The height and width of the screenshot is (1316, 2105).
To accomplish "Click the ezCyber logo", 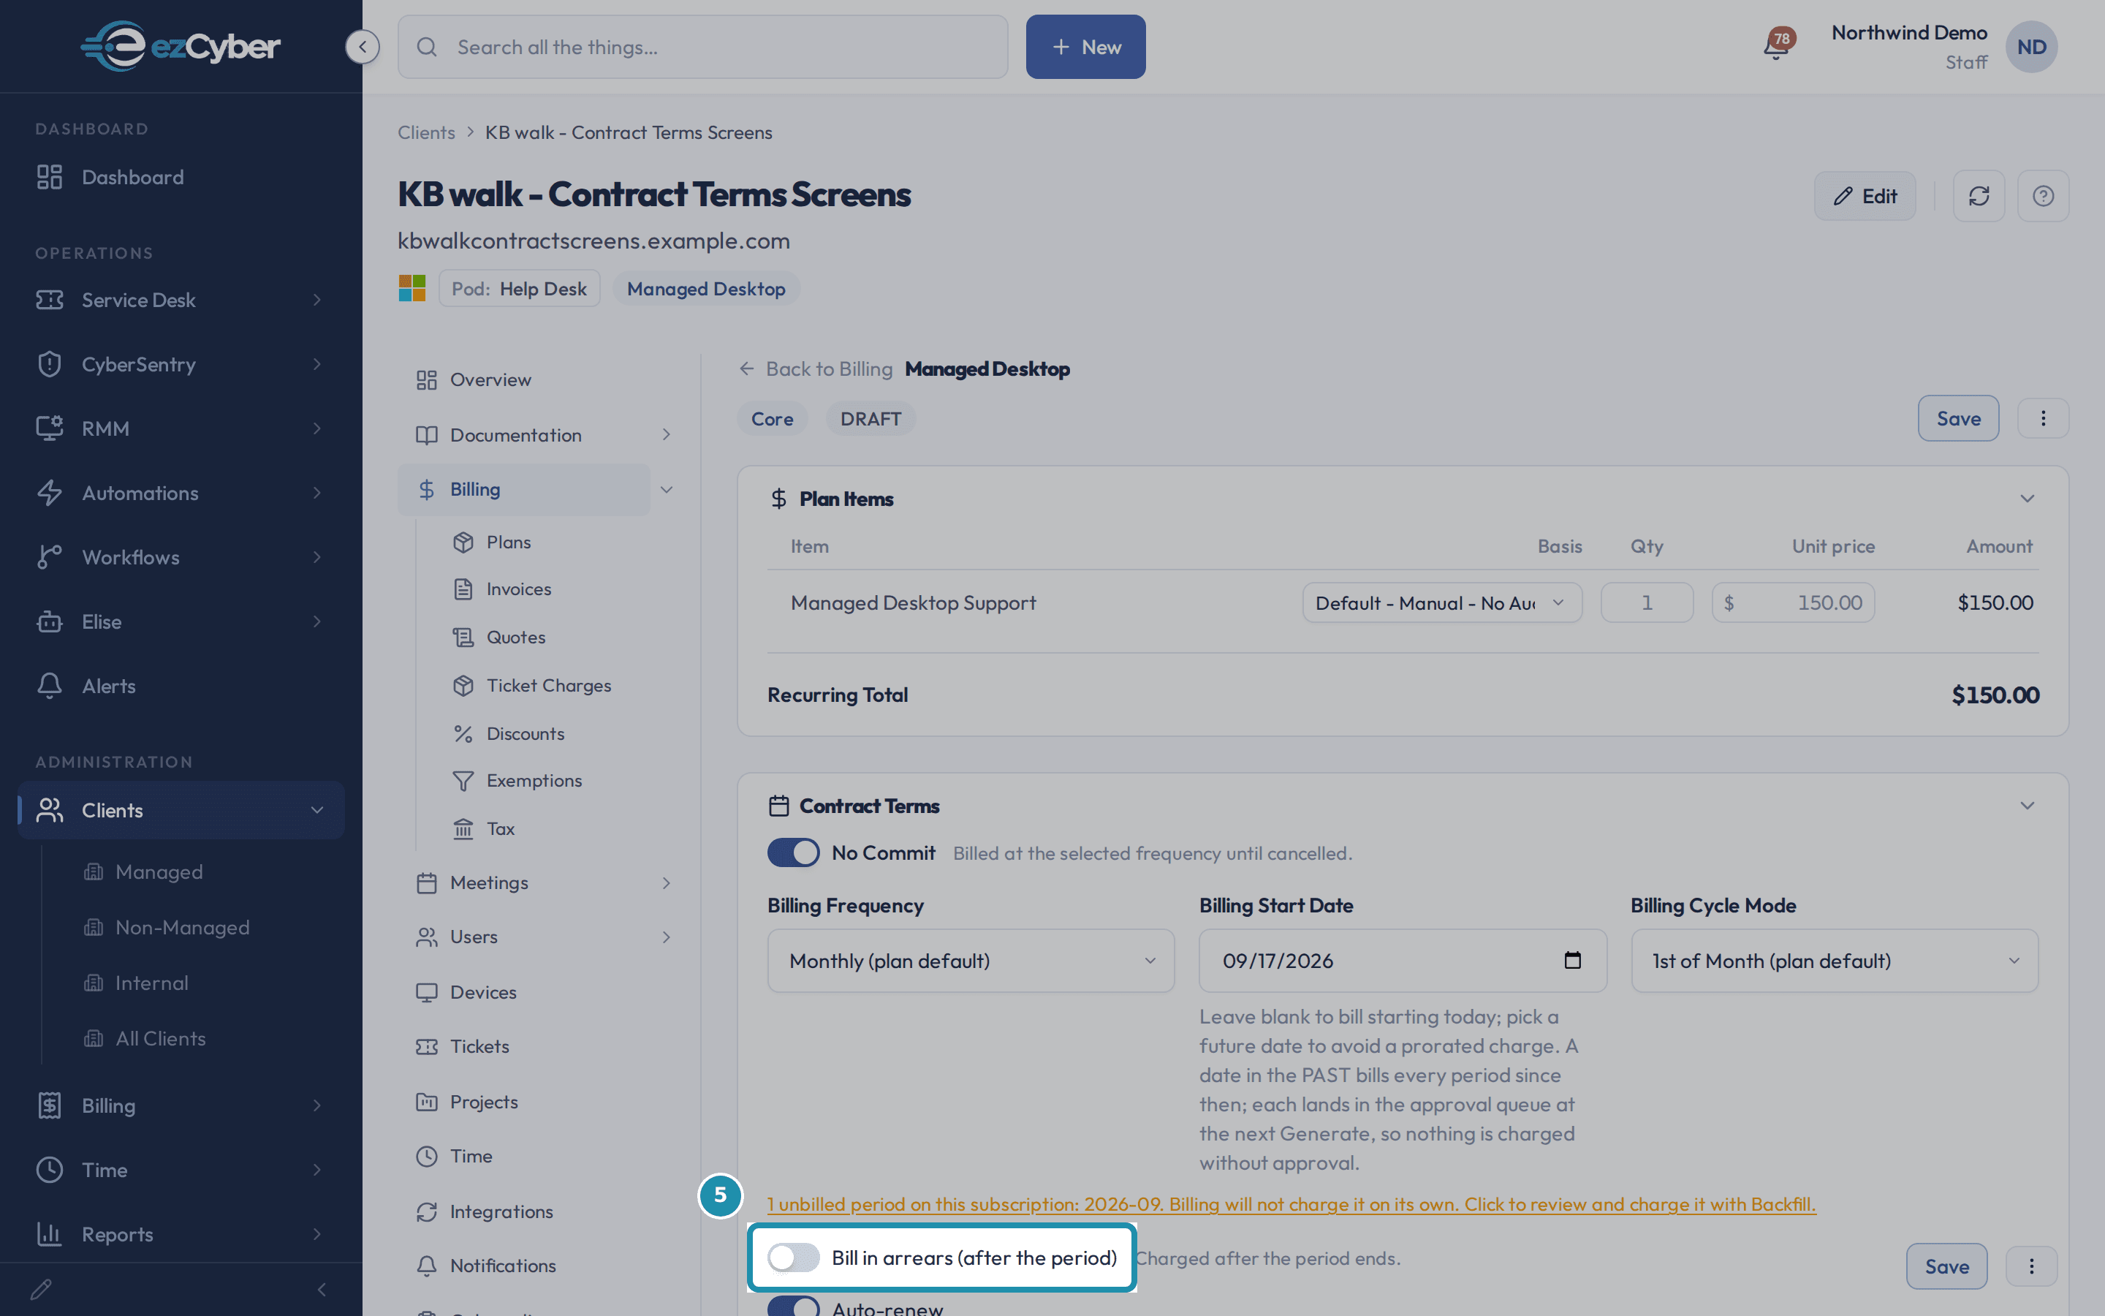I will pos(181,46).
